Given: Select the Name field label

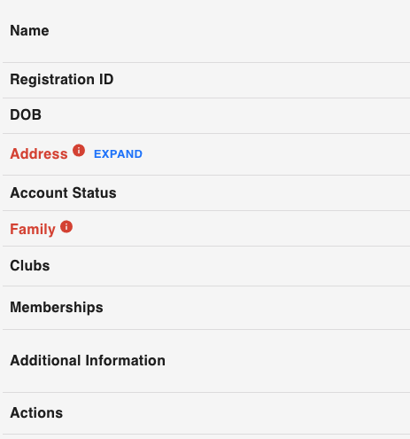Looking at the screenshot, I should coord(29,31).
